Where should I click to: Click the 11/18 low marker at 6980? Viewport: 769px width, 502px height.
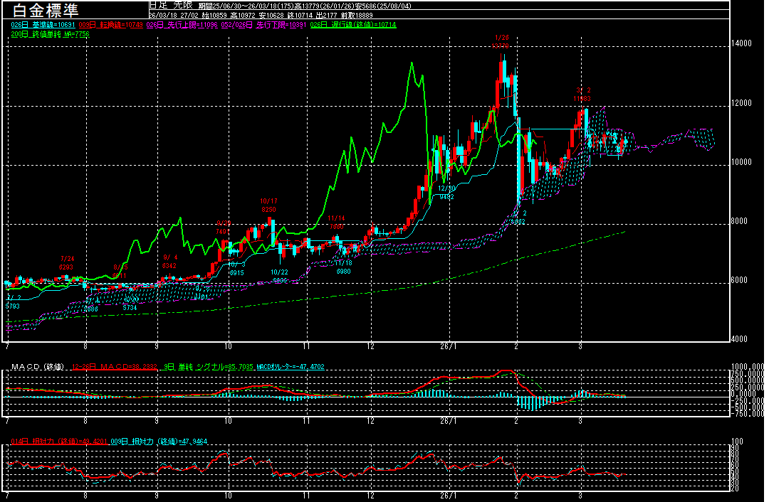coord(342,267)
